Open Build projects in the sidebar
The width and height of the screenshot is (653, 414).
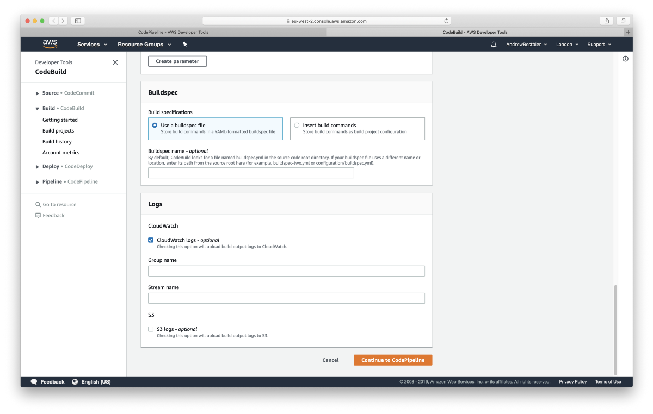coord(58,131)
